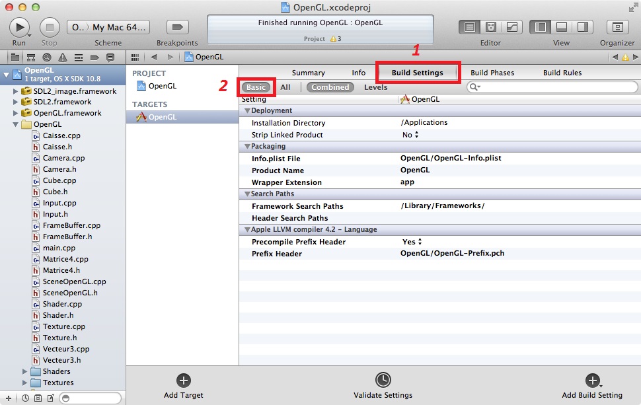Collapse the Deployment section
This screenshot has height=405, width=641.
click(x=247, y=111)
